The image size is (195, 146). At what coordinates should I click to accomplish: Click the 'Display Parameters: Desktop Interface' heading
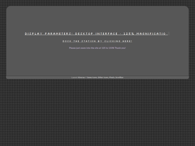click(96, 34)
